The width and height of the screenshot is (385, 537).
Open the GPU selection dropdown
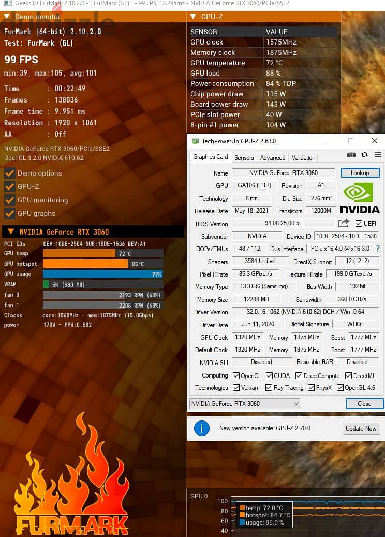tap(245, 403)
